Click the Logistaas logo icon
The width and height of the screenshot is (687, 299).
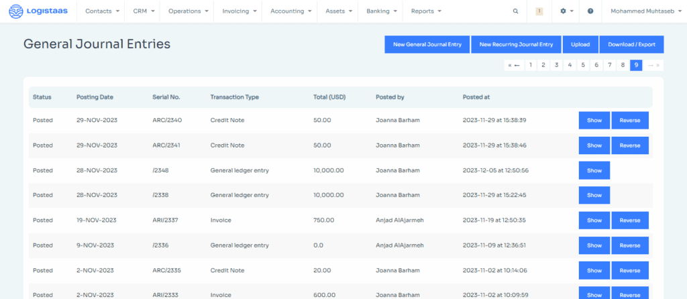(16, 11)
